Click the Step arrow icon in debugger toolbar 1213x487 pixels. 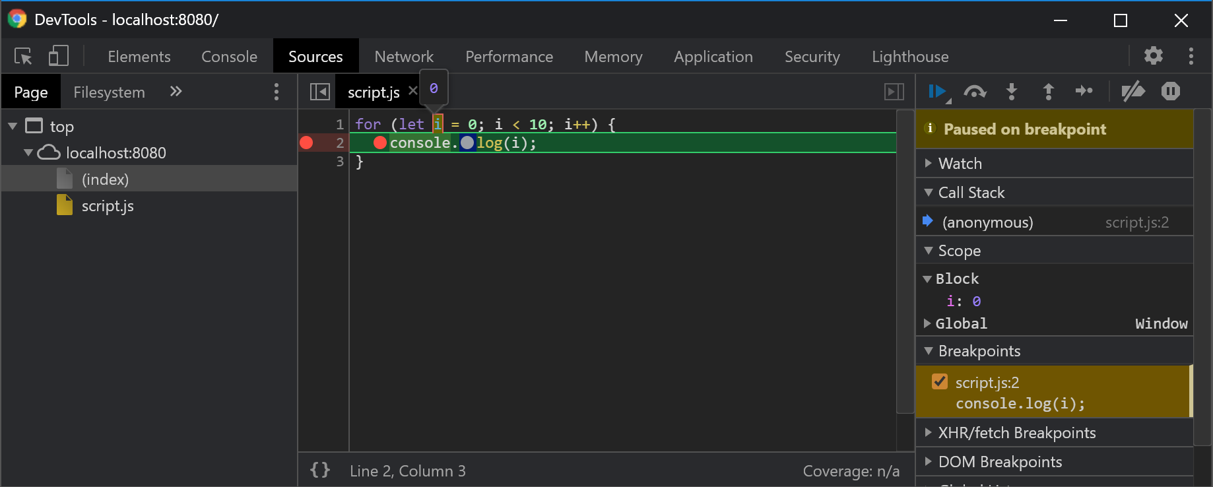(1084, 91)
